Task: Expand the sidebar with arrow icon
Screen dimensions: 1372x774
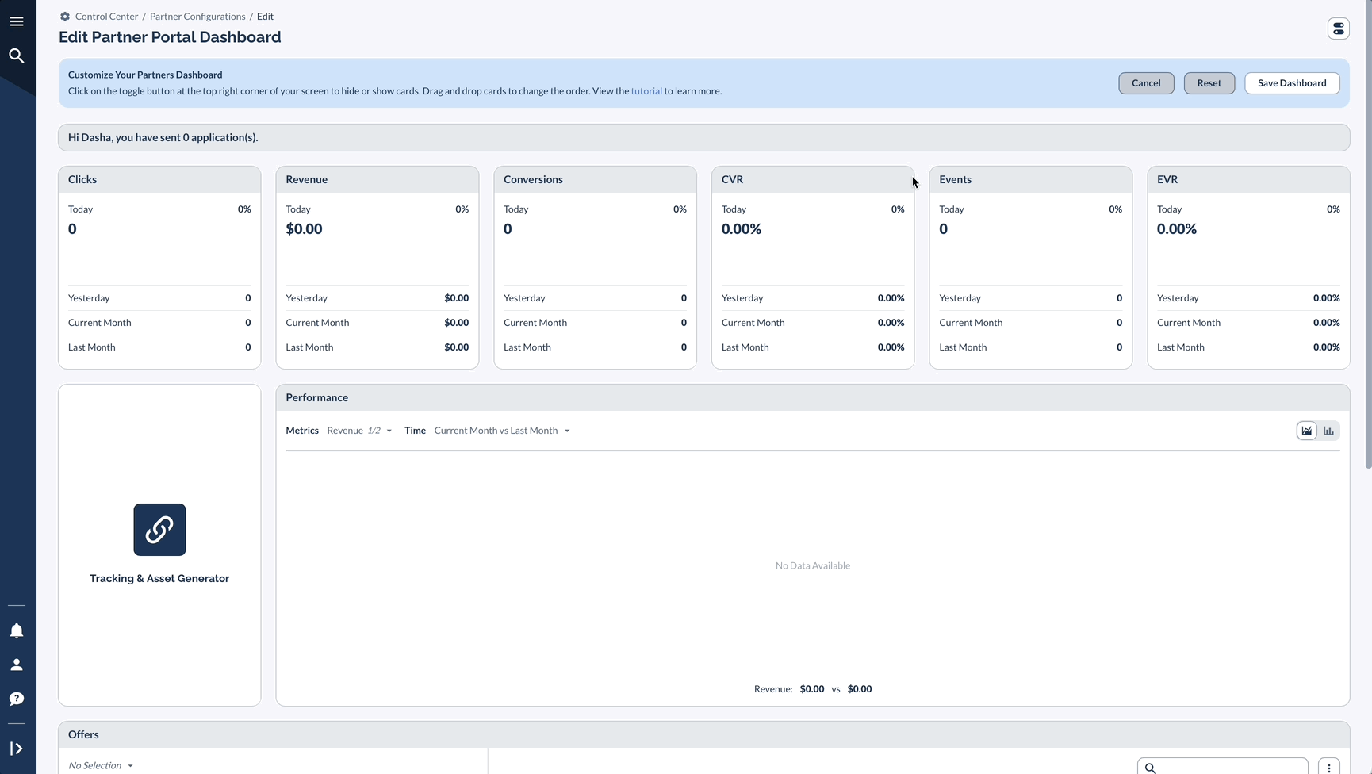Action: [x=17, y=749]
